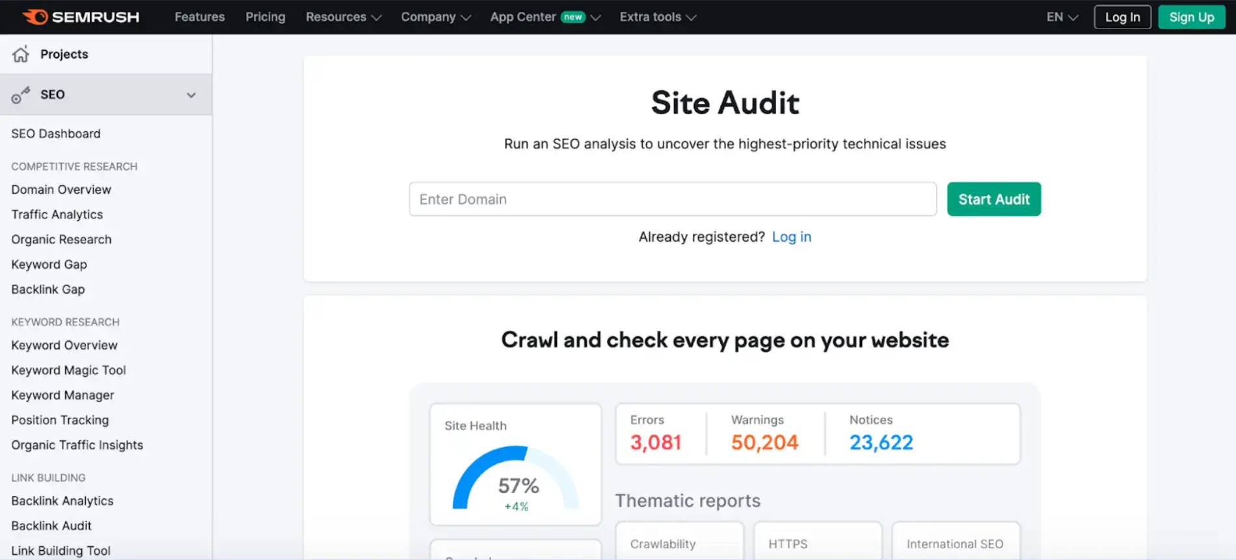Screen dimensions: 1236x560
Task: Click the Sign Up button
Action: pyautogui.click(x=1192, y=17)
